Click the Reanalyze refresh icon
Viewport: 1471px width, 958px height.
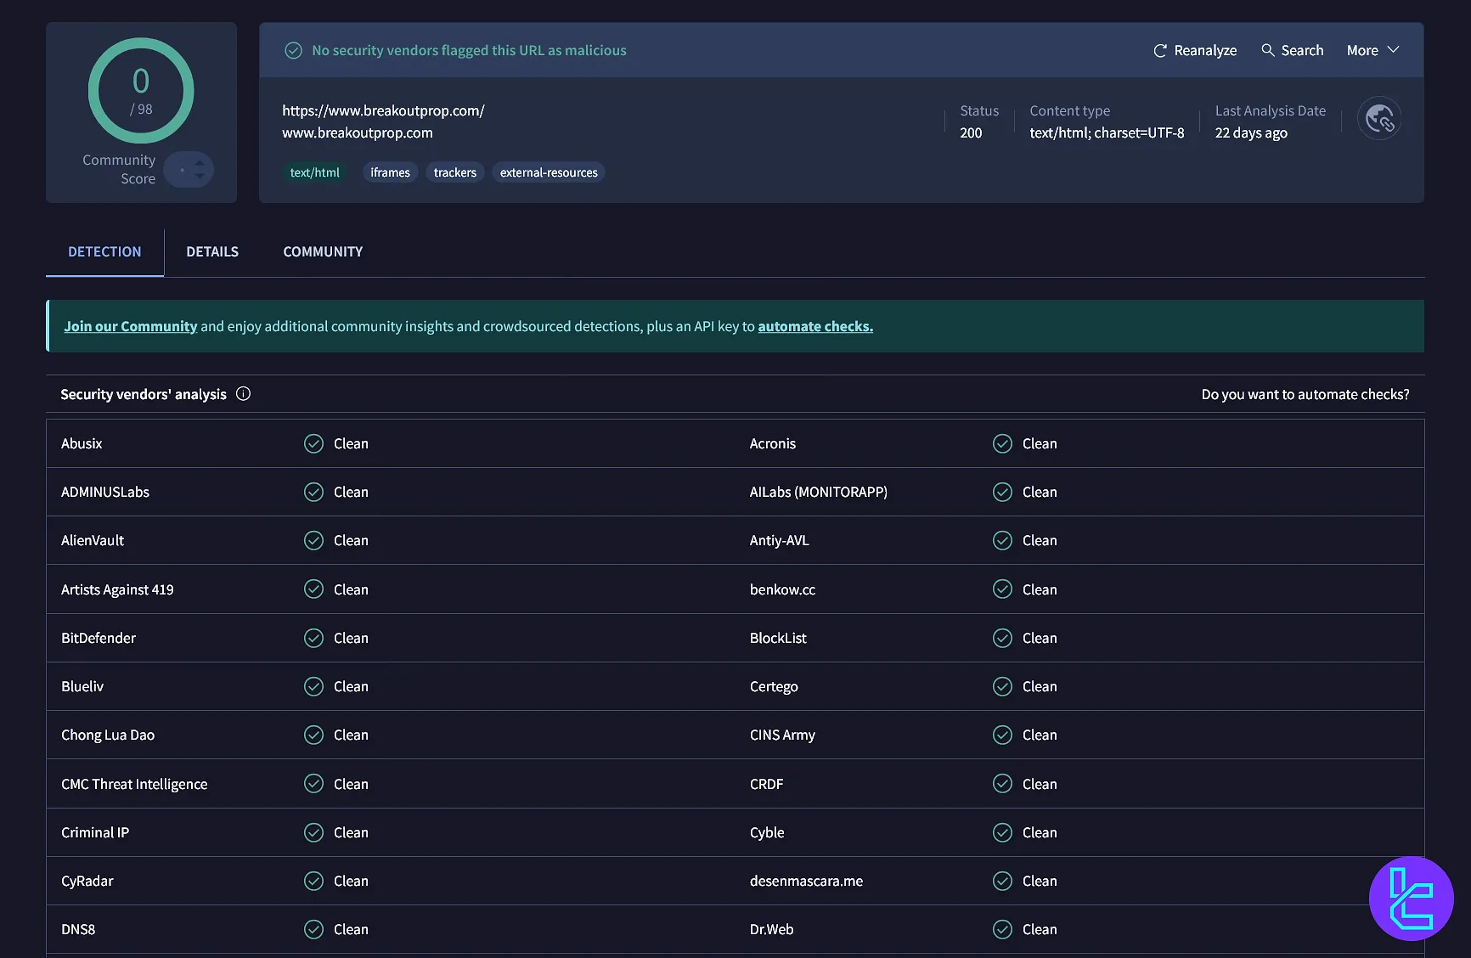click(1160, 50)
